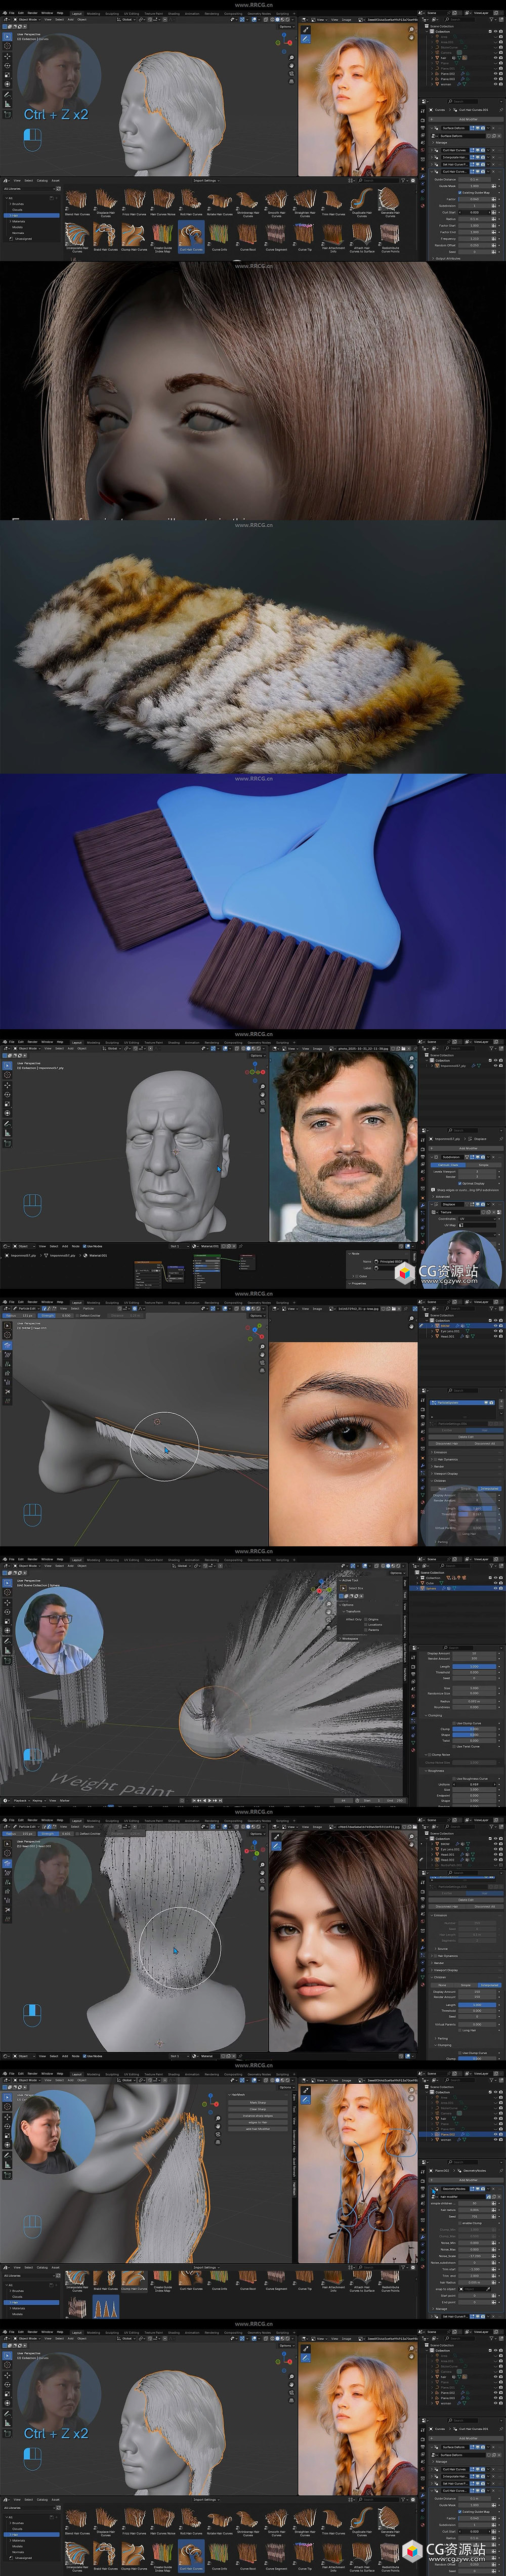Select the Rotate tool beside bald head sculpt
The height and width of the screenshot is (2576, 506).
coord(7,1095)
